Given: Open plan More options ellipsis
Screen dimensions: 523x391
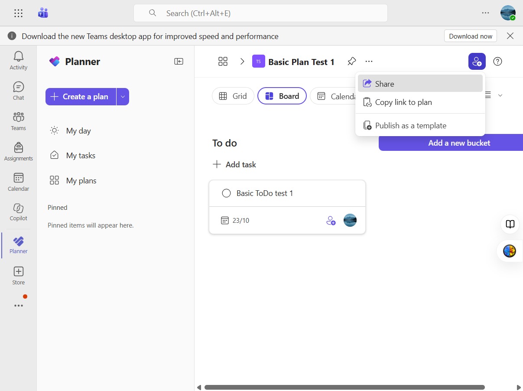Looking at the screenshot, I should 369,62.
